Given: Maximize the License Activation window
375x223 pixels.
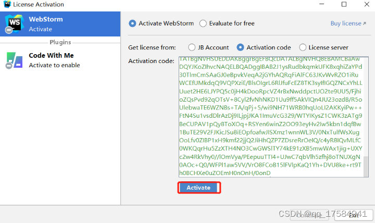Looking at the screenshot, I should coord(344,4).
